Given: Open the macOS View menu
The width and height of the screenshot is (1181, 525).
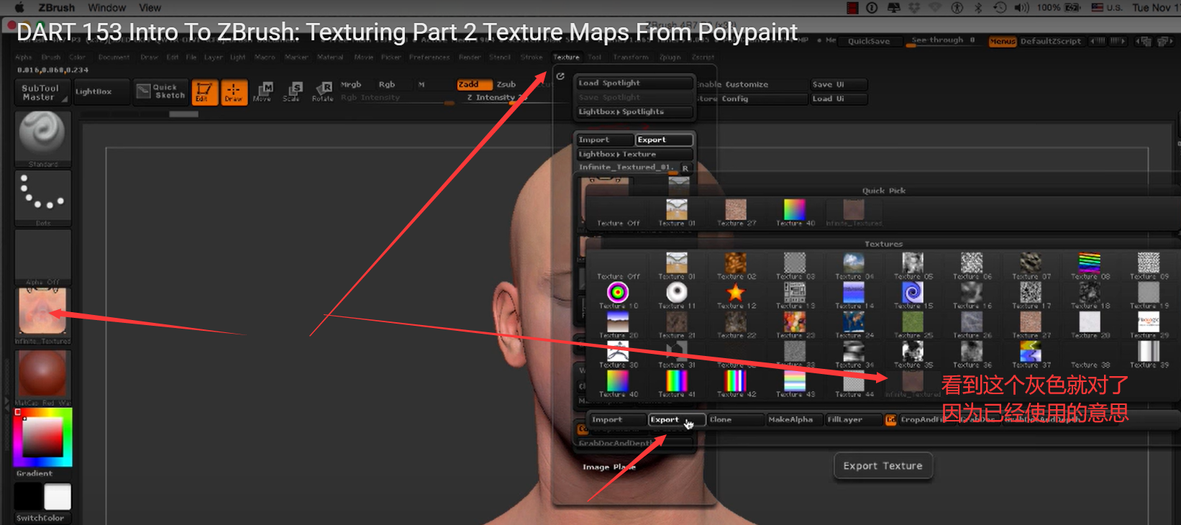Looking at the screenshot, I should tap(150, 8).
